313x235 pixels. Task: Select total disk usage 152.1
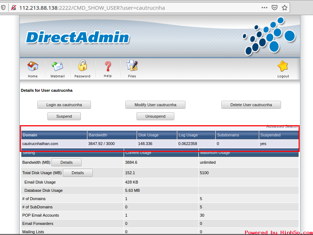point(130,173)
